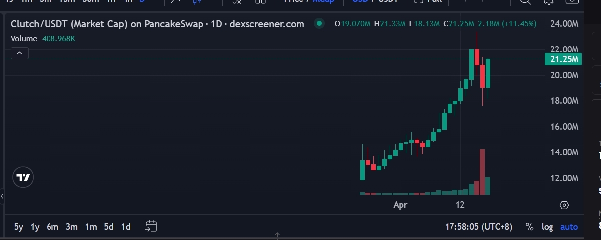
Task: Click the latest green candle on the chart
Action: point(488,73)
